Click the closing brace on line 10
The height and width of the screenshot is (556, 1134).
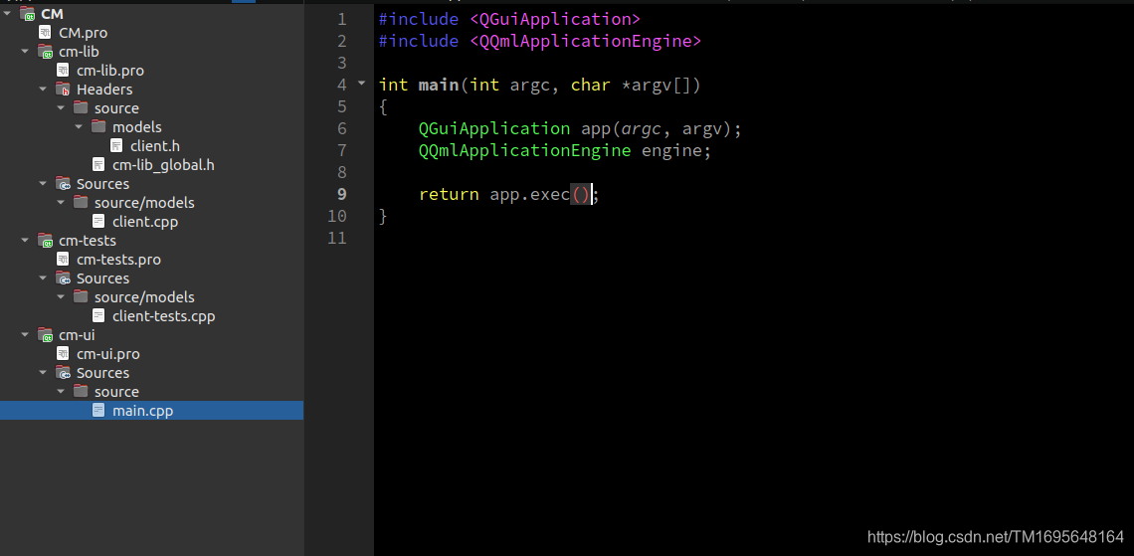pyautogui.click(x=383, y=216)
